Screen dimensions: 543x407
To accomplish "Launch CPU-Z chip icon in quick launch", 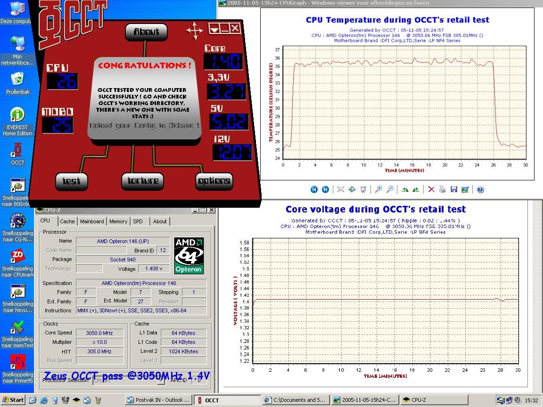I will (76, 400).
